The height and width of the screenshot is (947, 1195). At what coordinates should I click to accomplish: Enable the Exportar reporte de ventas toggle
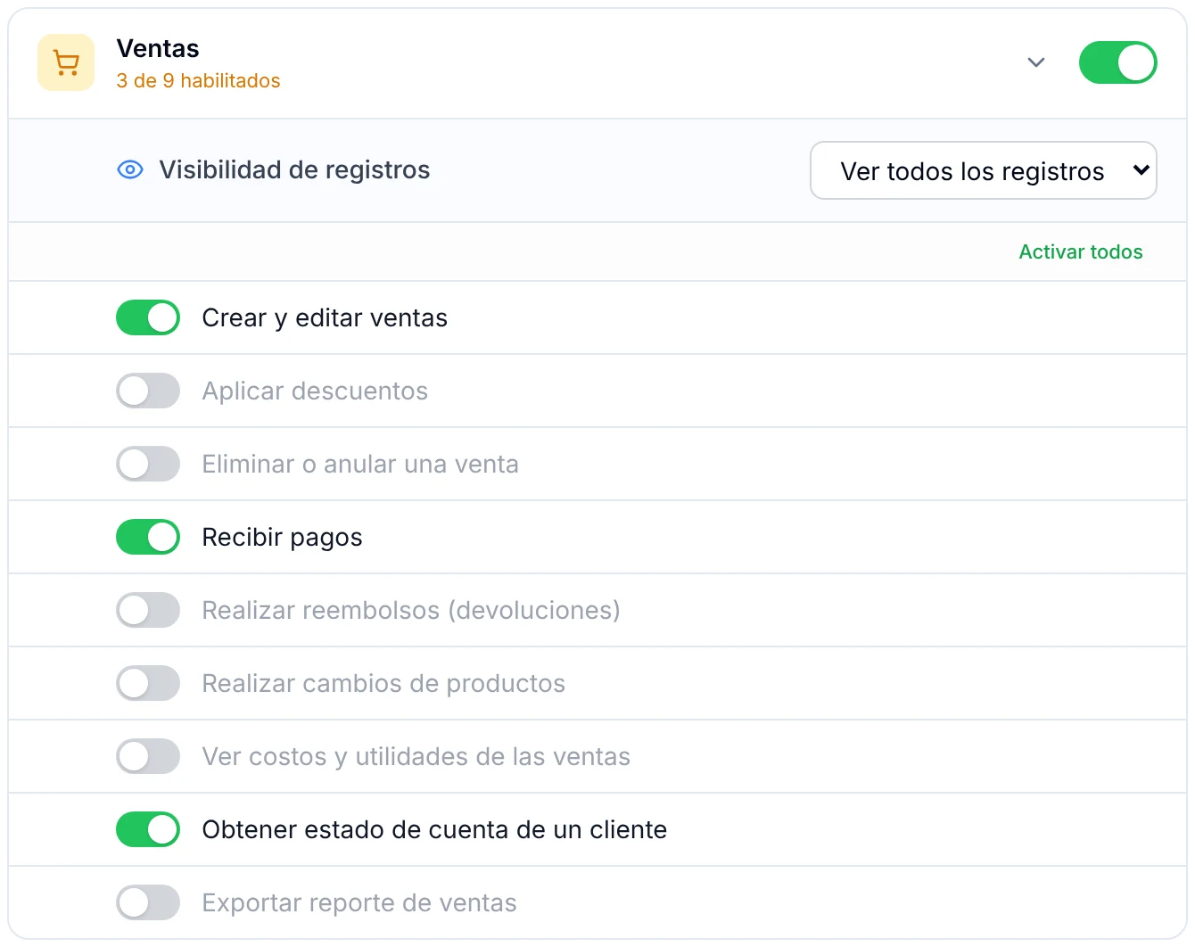pos(148,902)
